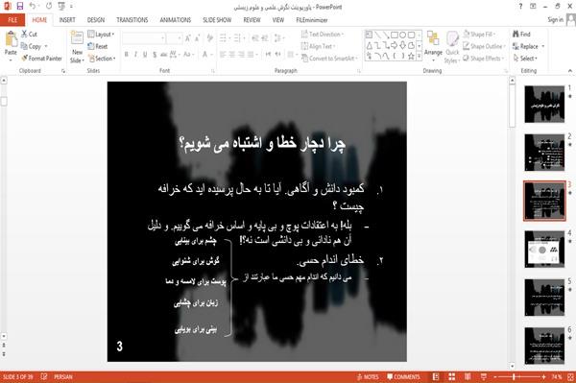Clear all formatting

pos(210,38)
